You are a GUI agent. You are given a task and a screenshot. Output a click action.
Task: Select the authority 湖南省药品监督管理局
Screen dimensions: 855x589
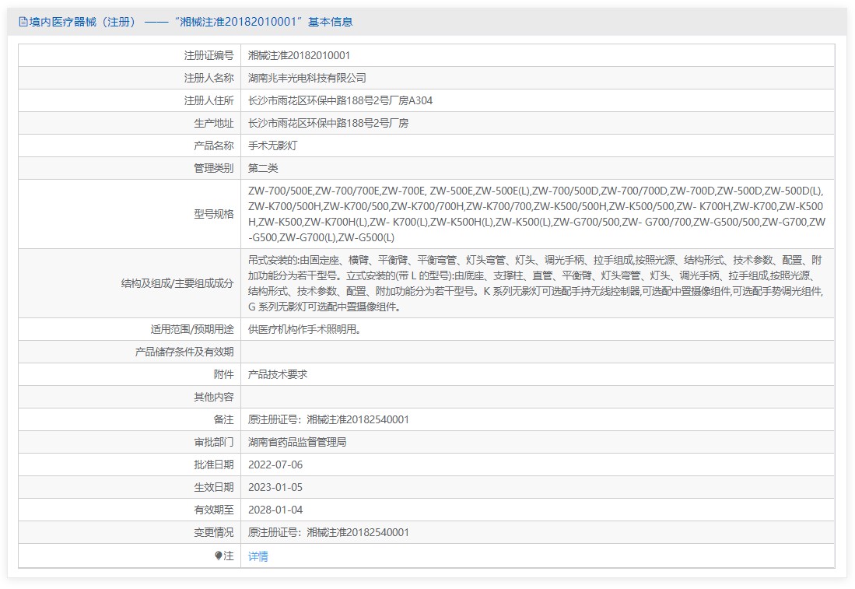(x=297, y=442)
